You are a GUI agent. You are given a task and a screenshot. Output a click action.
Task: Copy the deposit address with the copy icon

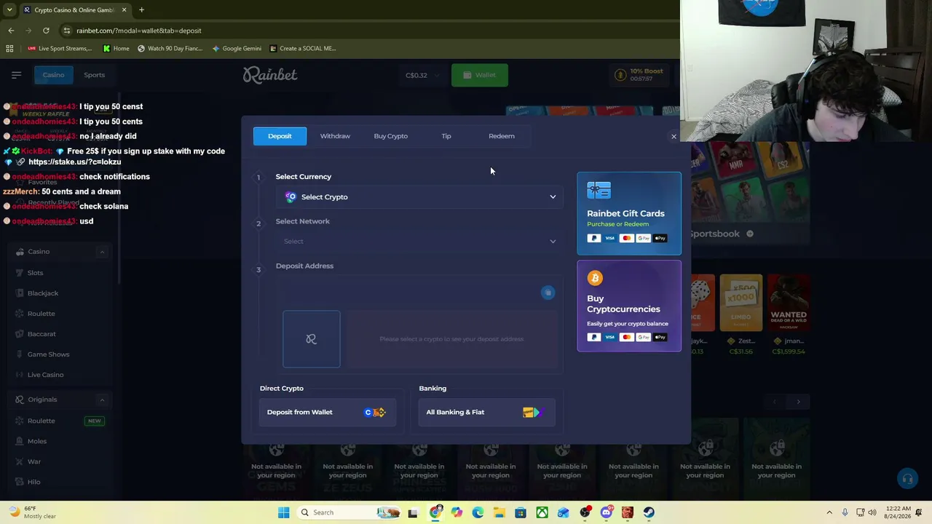tap(548, 293)
